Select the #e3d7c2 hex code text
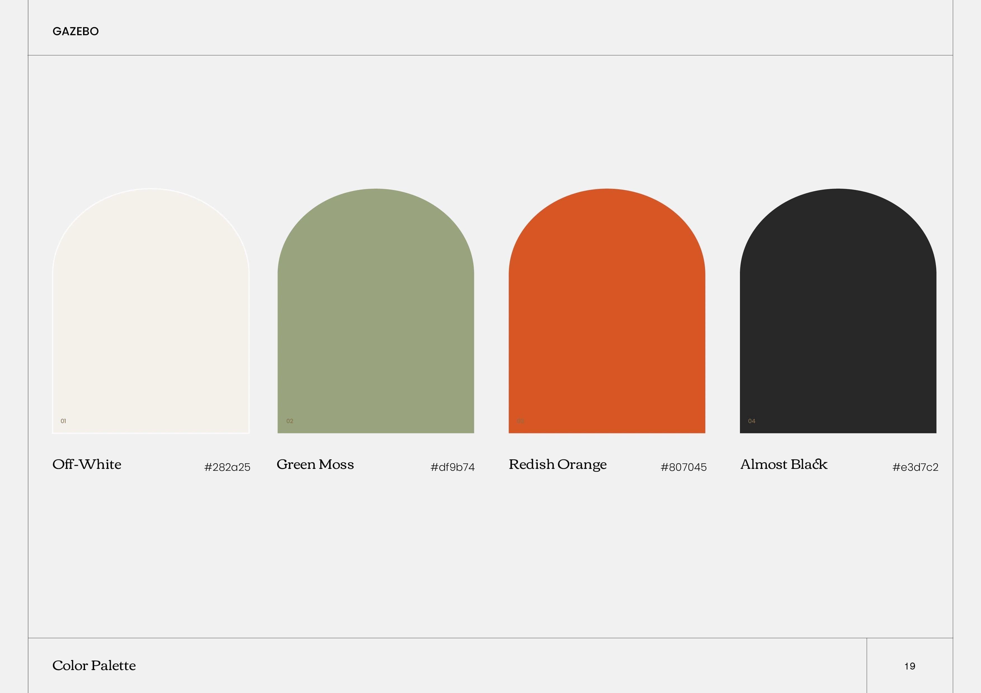The height and width of the screenshot is (693, 981). (915, 467)
